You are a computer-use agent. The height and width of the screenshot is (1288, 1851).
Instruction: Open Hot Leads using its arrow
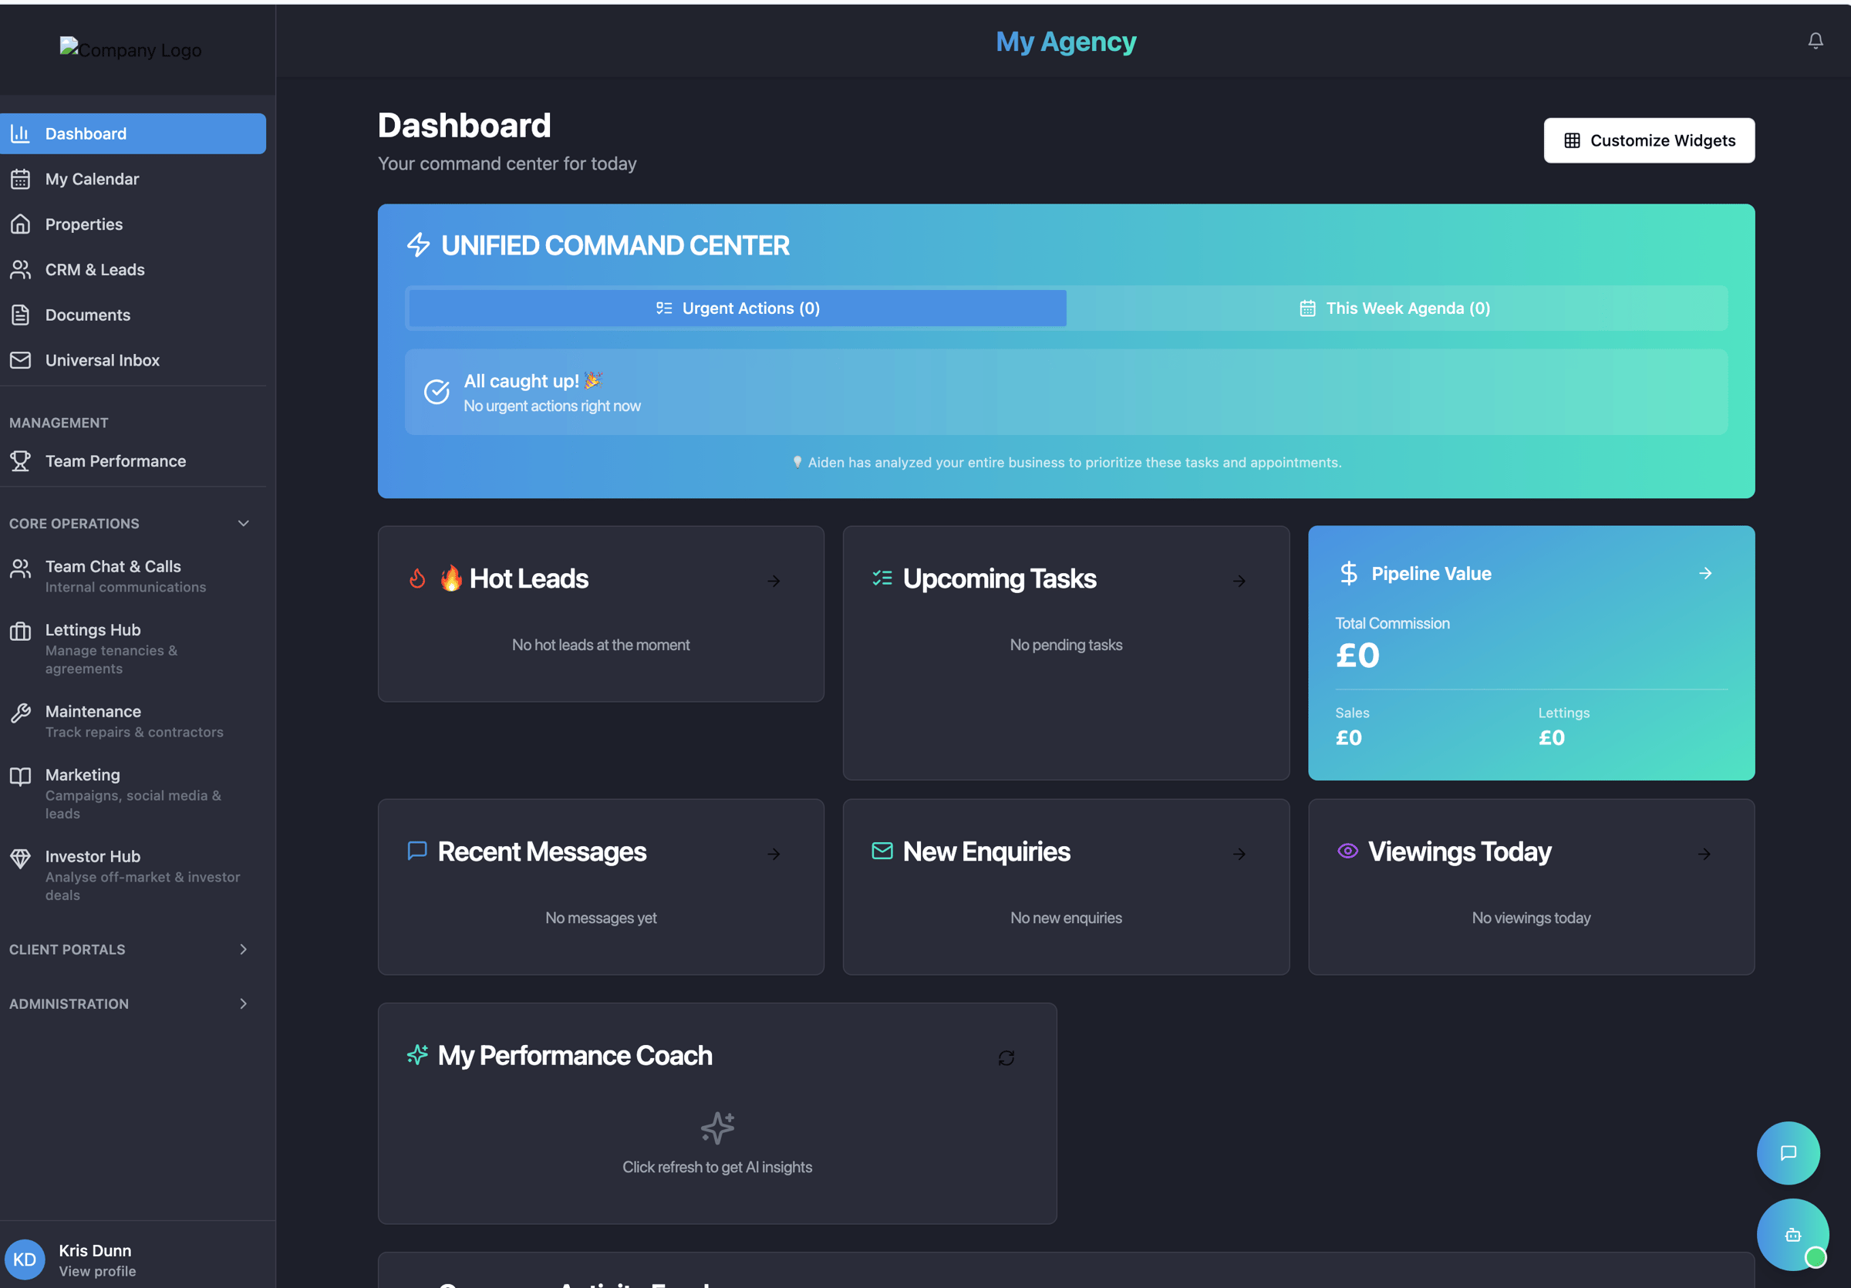pyautogui.click(x=773, y=580)
